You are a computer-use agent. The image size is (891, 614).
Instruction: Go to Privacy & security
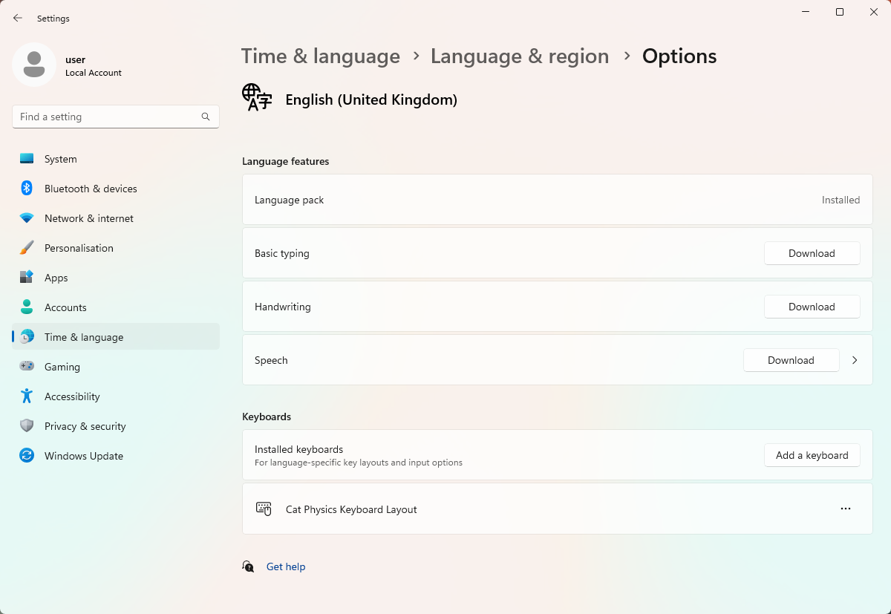click(116, 426)
